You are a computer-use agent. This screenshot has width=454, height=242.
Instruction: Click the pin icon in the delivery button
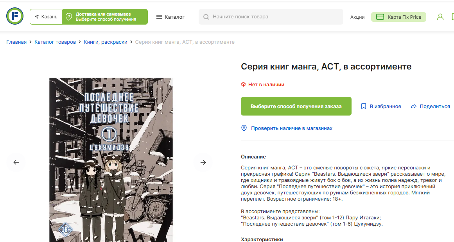68,17
